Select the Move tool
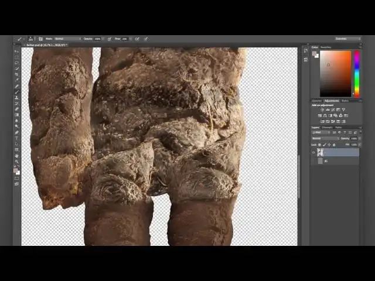375x281 pixels. coord(16,52)
